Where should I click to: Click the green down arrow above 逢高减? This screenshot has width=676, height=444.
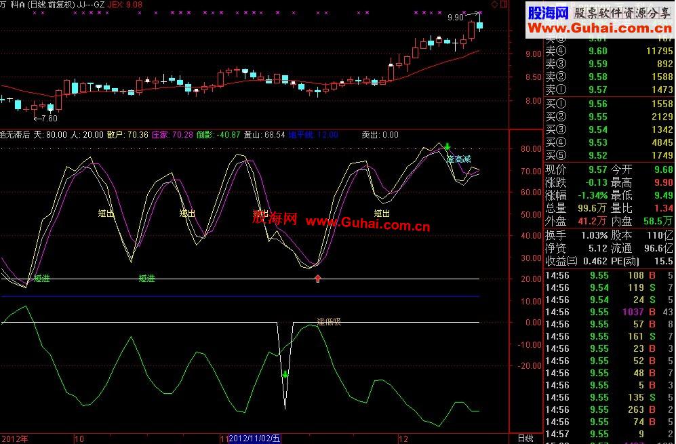[448, 146]
